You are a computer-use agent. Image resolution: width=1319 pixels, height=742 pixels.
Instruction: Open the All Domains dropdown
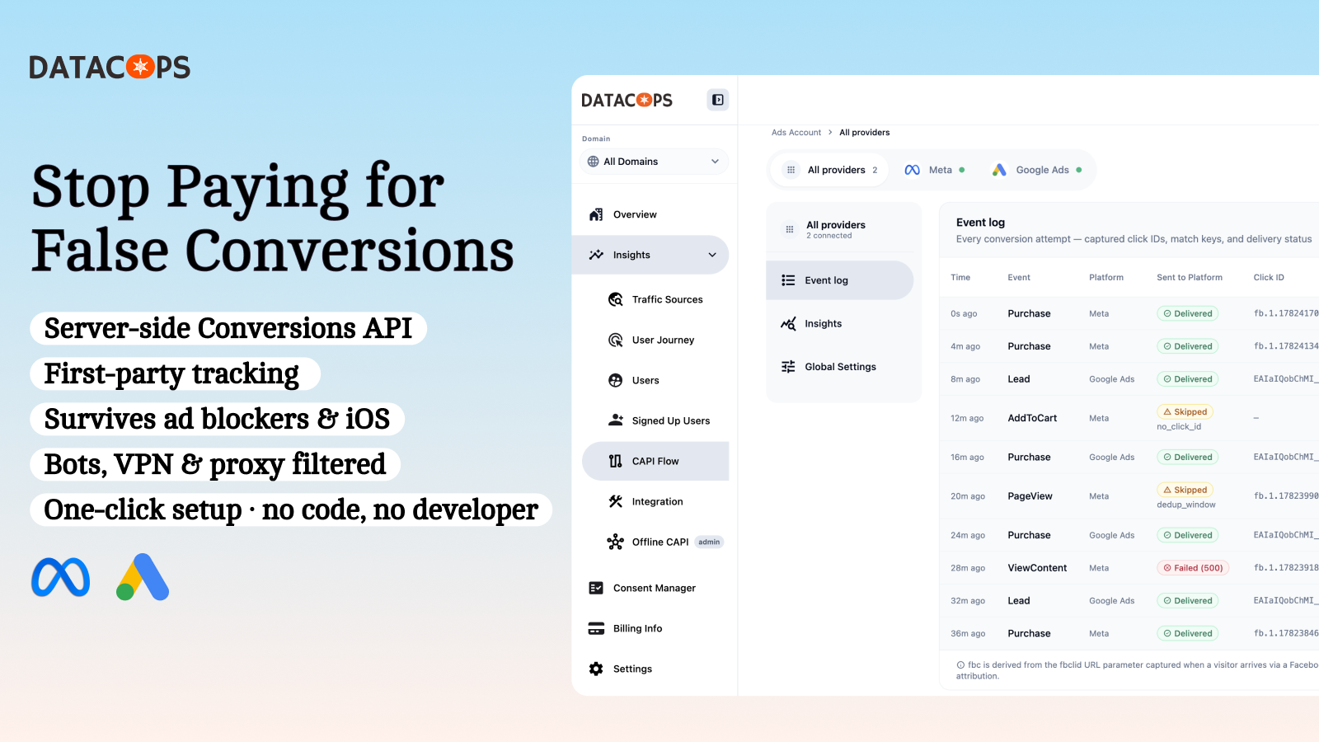coord(655,162)
